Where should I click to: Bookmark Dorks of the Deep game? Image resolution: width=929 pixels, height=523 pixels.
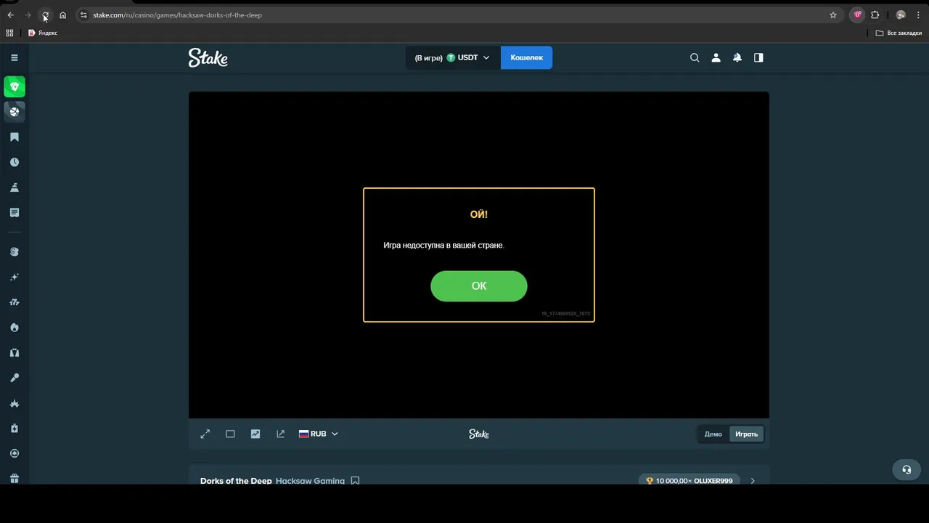point(355,480)
